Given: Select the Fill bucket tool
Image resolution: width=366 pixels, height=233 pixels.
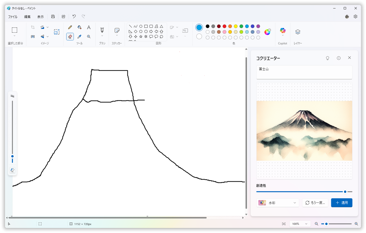Looking at the screenshot, I should [79, 27].
